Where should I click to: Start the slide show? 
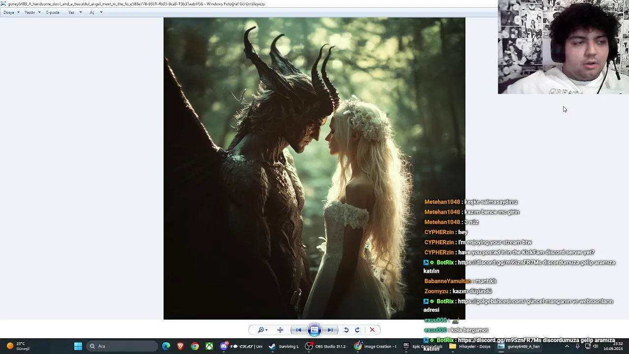pyautogui.click(x=314, y=330)
